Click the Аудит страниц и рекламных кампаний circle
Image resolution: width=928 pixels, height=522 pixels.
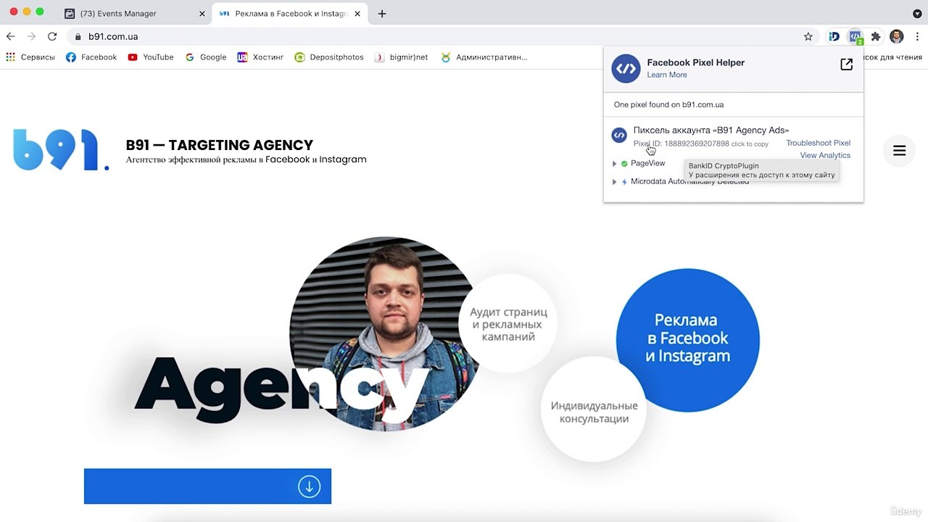(508, 324)
